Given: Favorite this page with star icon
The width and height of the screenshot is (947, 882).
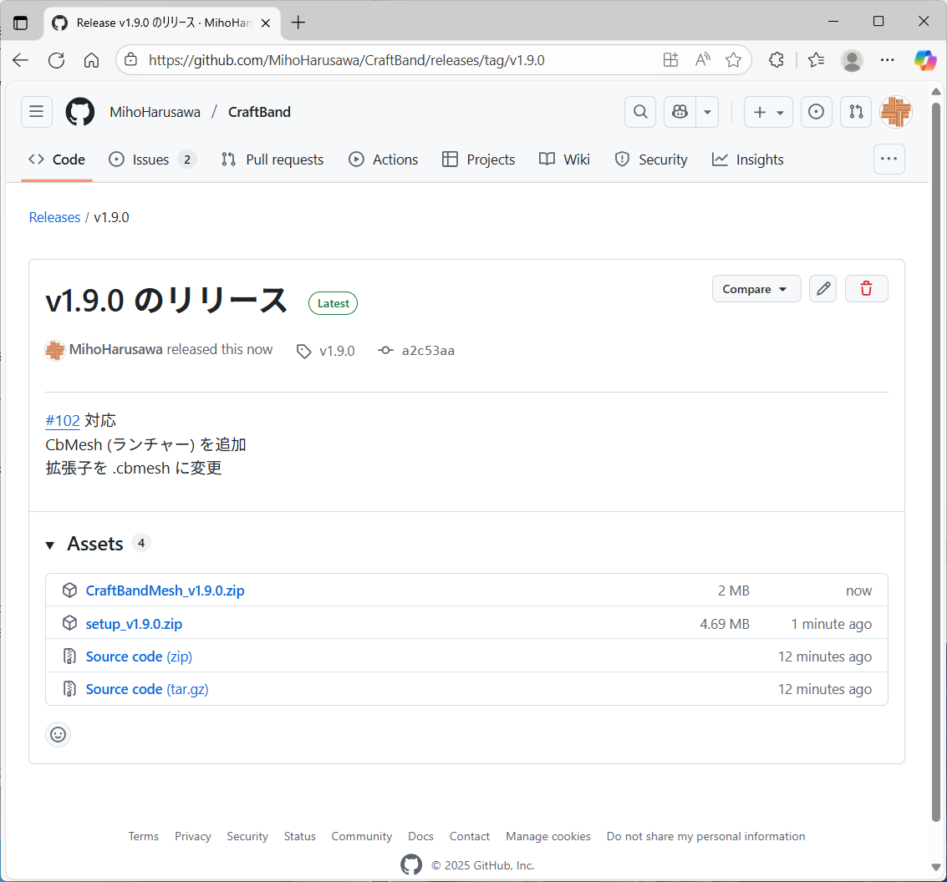Looking at the screenshot, I should [733, 60].
